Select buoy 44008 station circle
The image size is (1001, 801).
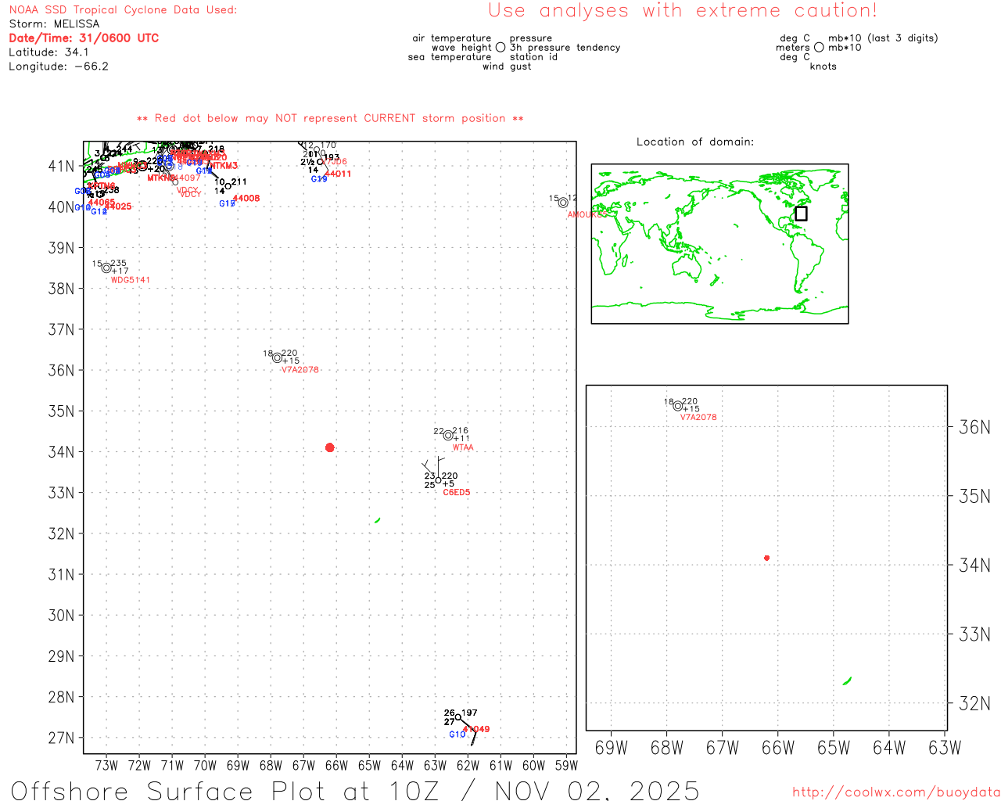point(228,186)
